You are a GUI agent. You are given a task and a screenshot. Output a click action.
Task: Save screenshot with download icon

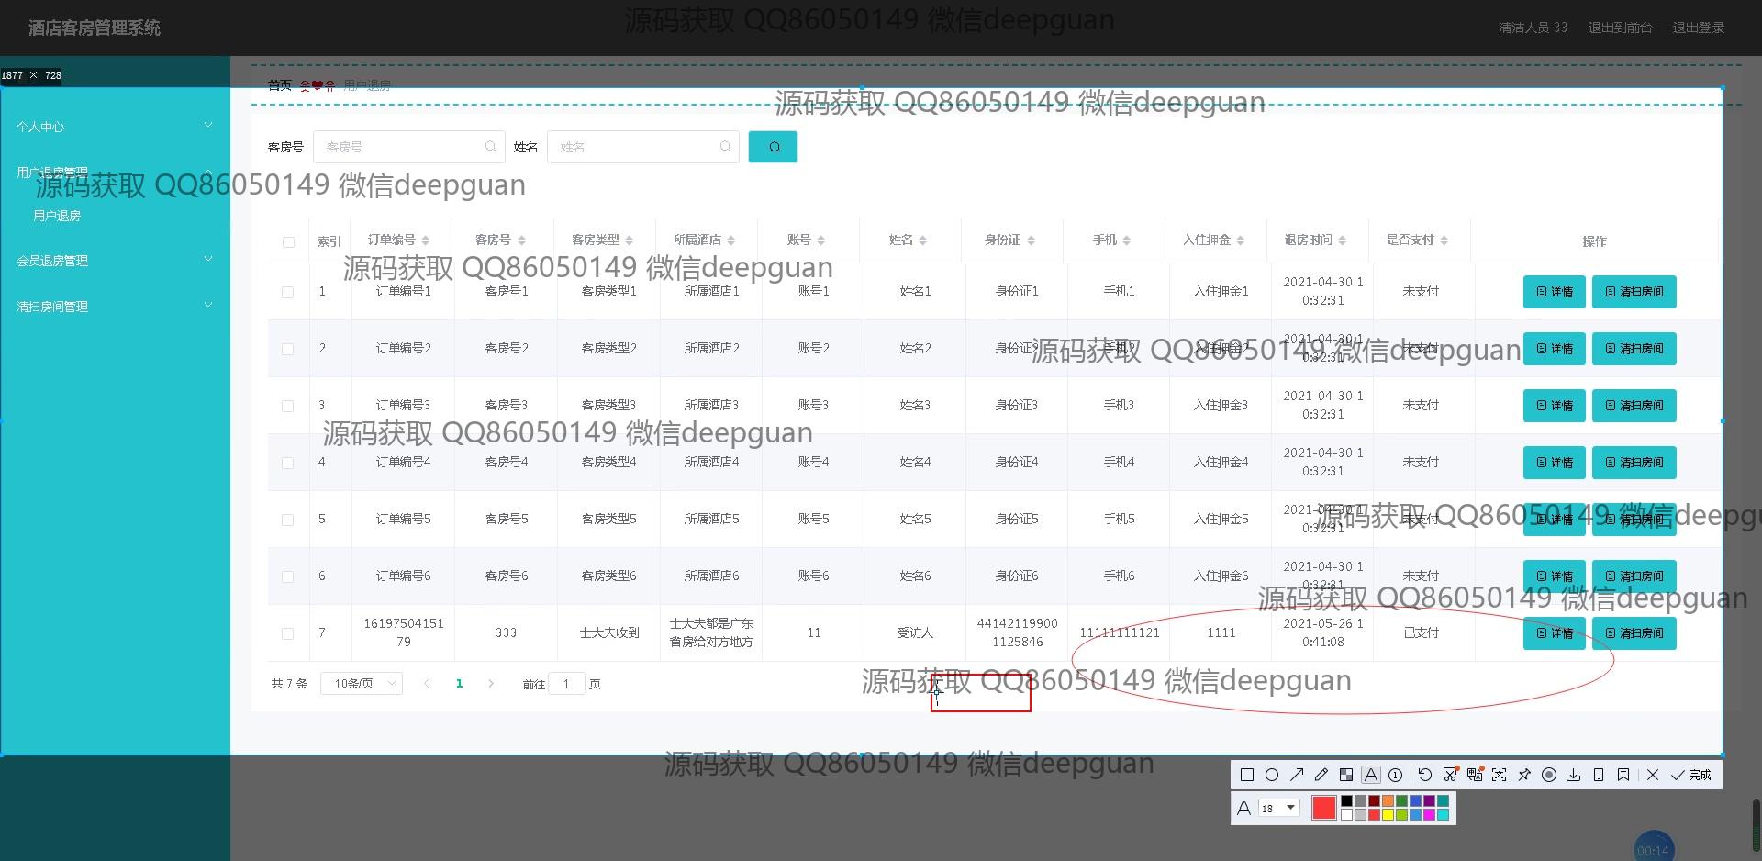(1574, 775)
